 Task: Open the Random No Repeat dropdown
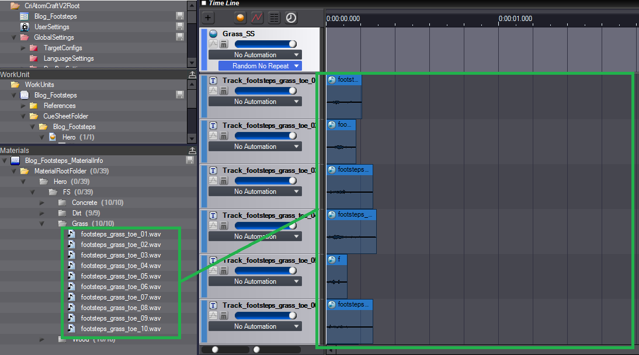click(x=261, y=65)
